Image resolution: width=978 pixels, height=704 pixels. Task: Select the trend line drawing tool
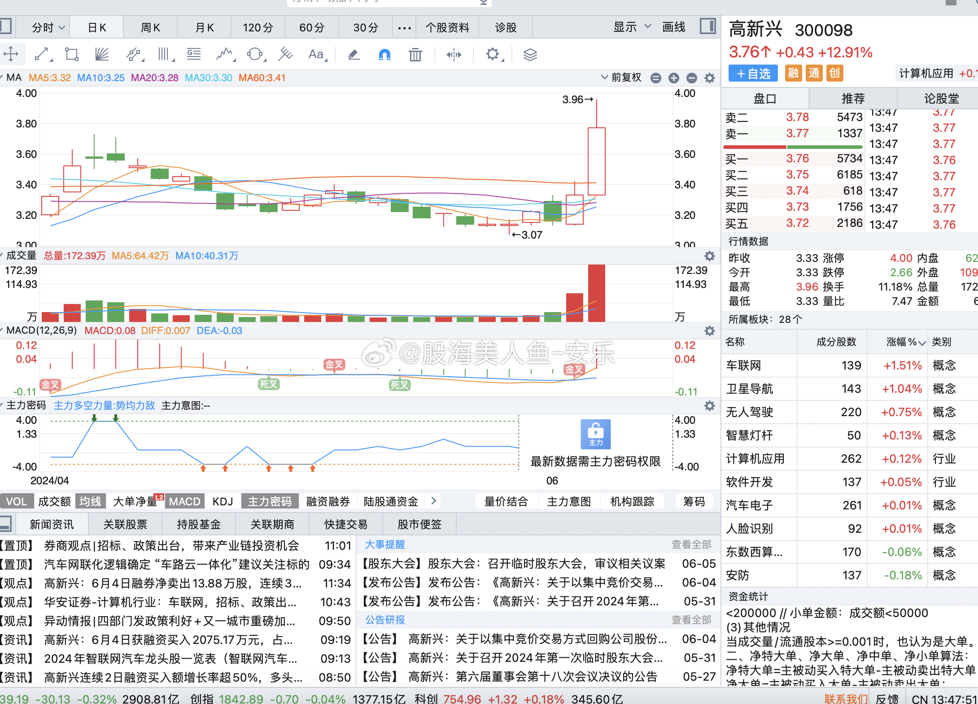click(41, 55)
